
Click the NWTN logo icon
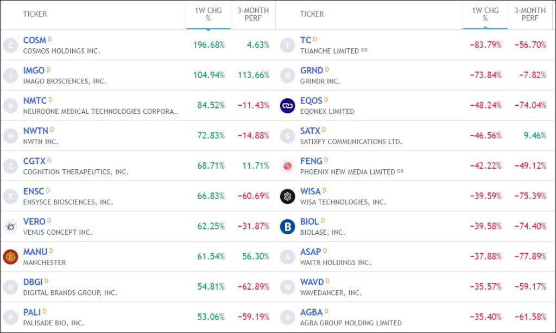(x=11, y=136)
